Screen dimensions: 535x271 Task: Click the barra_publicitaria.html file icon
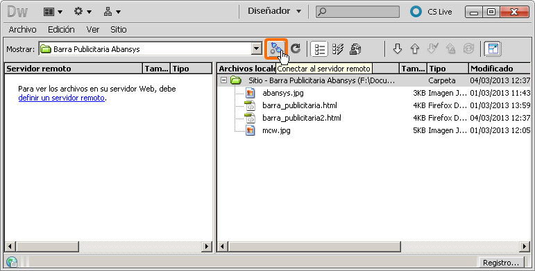tap(250, 105)
